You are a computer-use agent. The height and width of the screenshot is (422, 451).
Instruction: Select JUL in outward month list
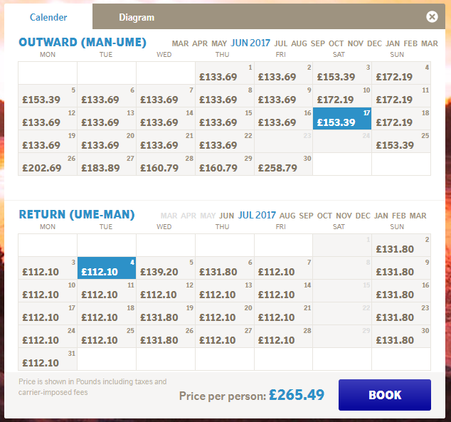[280, 43]
